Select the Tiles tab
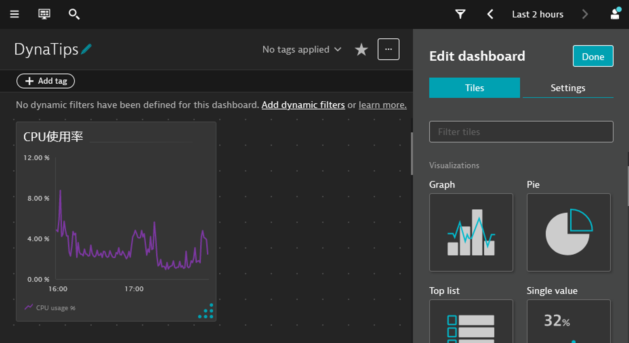629x343 pixels. [474, 88]
